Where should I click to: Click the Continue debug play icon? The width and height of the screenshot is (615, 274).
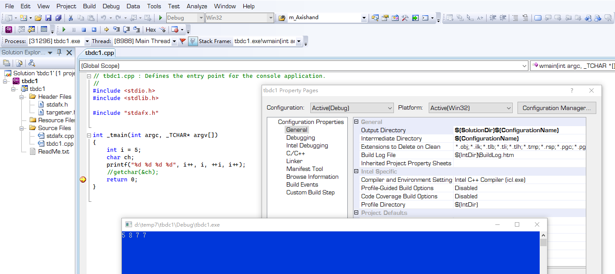tap(64, 30)
